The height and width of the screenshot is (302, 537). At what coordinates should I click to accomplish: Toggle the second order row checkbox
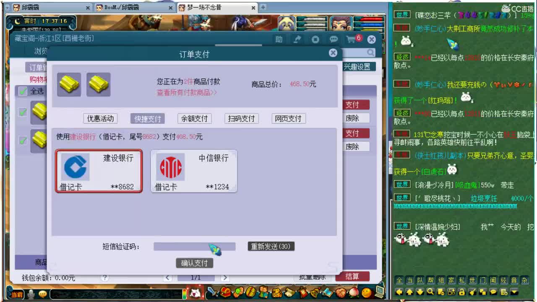coord(23,140)
